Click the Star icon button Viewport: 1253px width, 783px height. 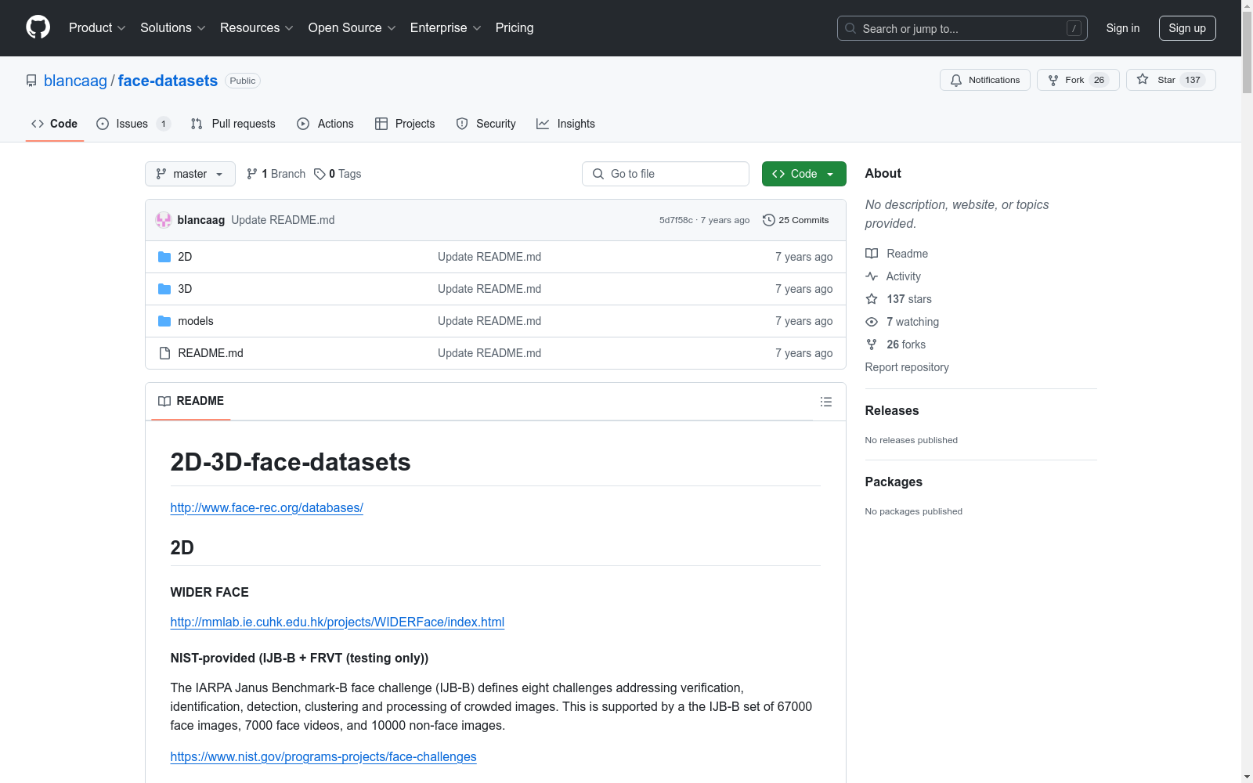[x=1143, y=79]
